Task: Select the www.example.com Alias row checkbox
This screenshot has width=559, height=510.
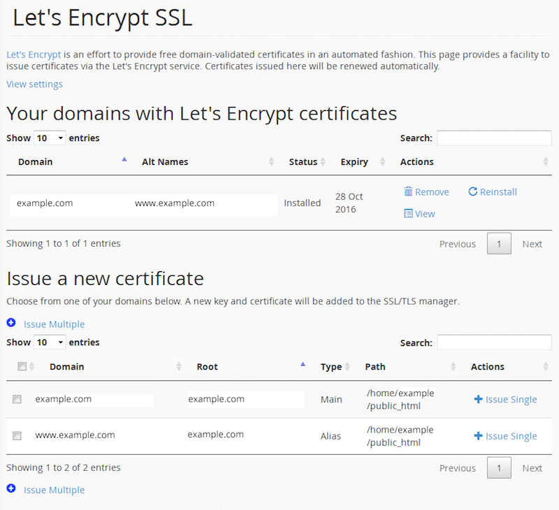Action: click(x=17, y=436)
